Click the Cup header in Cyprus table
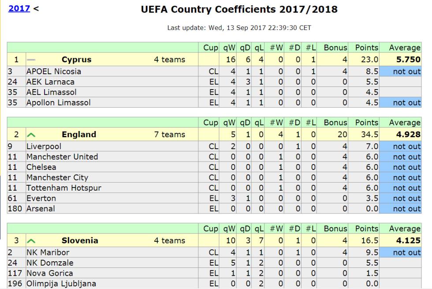This screenshot has height=289, width=432. [x=211, y=48]
